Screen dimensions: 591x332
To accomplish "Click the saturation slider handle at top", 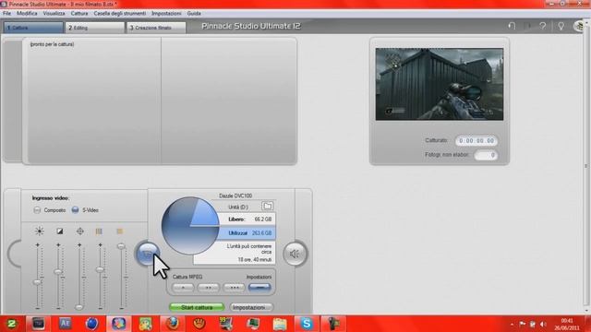I will click(121, 246).
